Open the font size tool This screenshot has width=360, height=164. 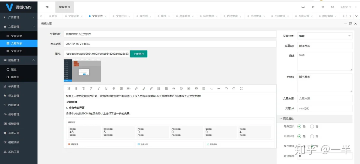(84, 88)
